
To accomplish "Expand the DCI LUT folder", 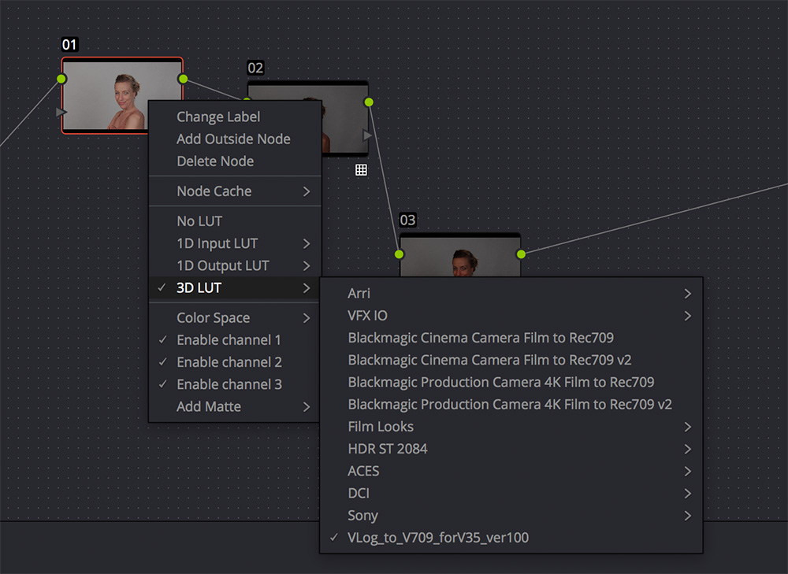I will coord(511,493).
